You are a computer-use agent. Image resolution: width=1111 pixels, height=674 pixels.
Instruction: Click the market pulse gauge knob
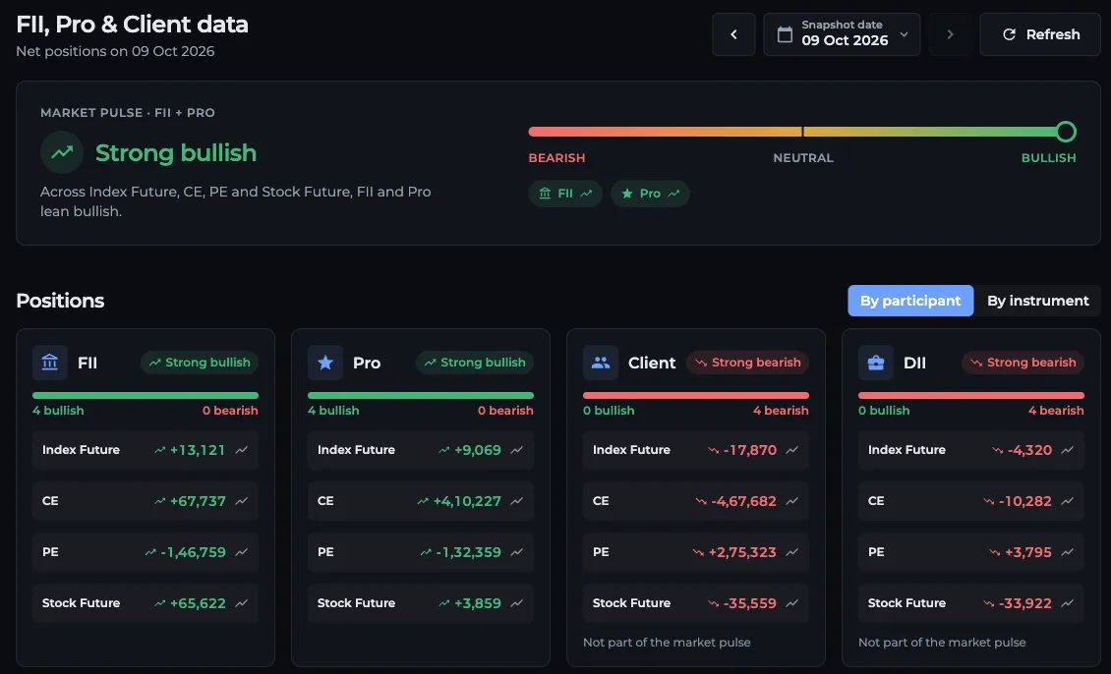[1066, 132]
